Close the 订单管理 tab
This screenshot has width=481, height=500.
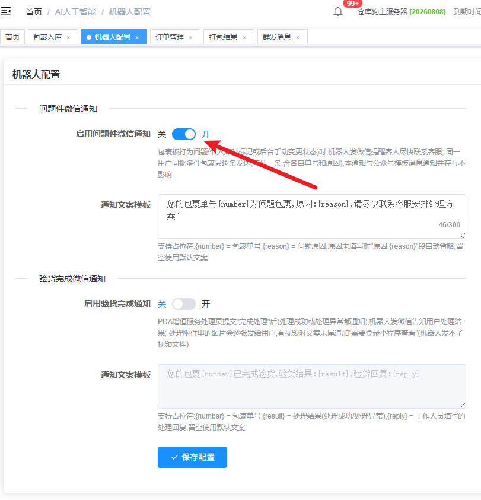pos(190,37)
